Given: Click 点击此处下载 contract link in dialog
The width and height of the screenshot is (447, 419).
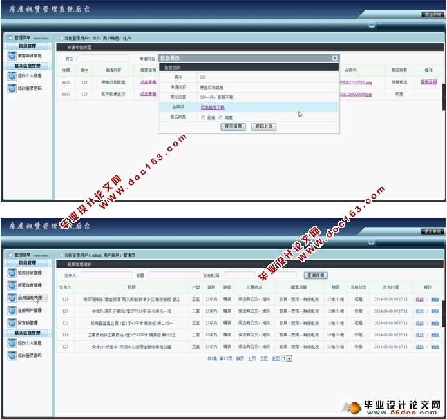Looking at the screenshot, I should point(213,107).
